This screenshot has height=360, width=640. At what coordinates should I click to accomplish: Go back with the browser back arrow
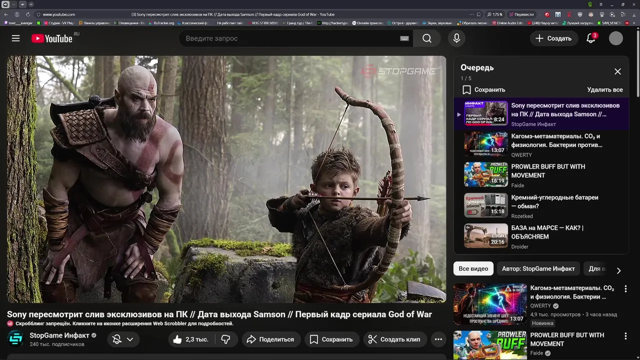6,14
